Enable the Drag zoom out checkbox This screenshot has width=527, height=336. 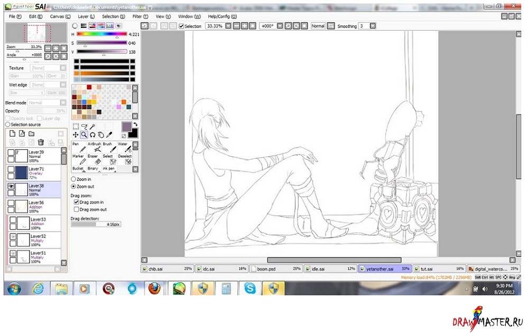[76, 209]
